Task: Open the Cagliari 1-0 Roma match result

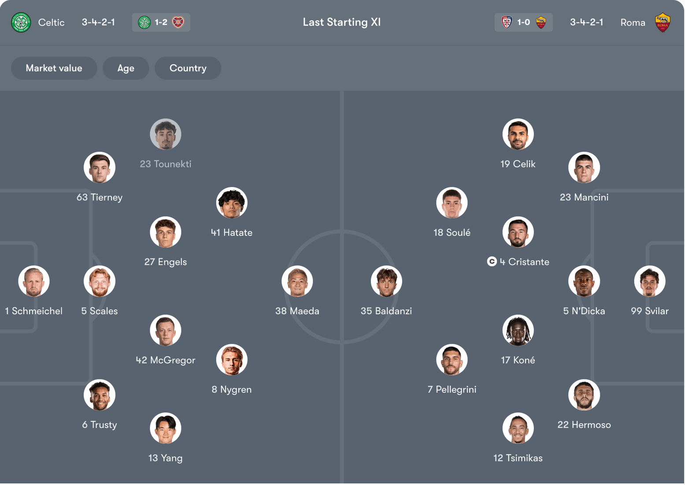Action: (x=523, y=22)
